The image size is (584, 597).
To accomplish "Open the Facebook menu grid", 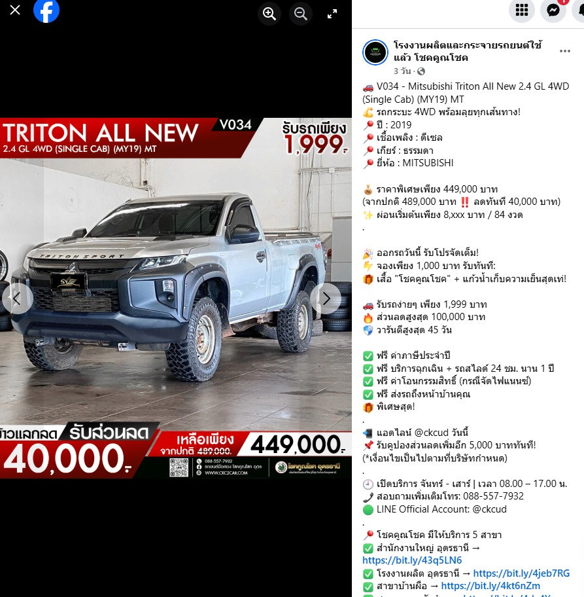I will [522, 10].
